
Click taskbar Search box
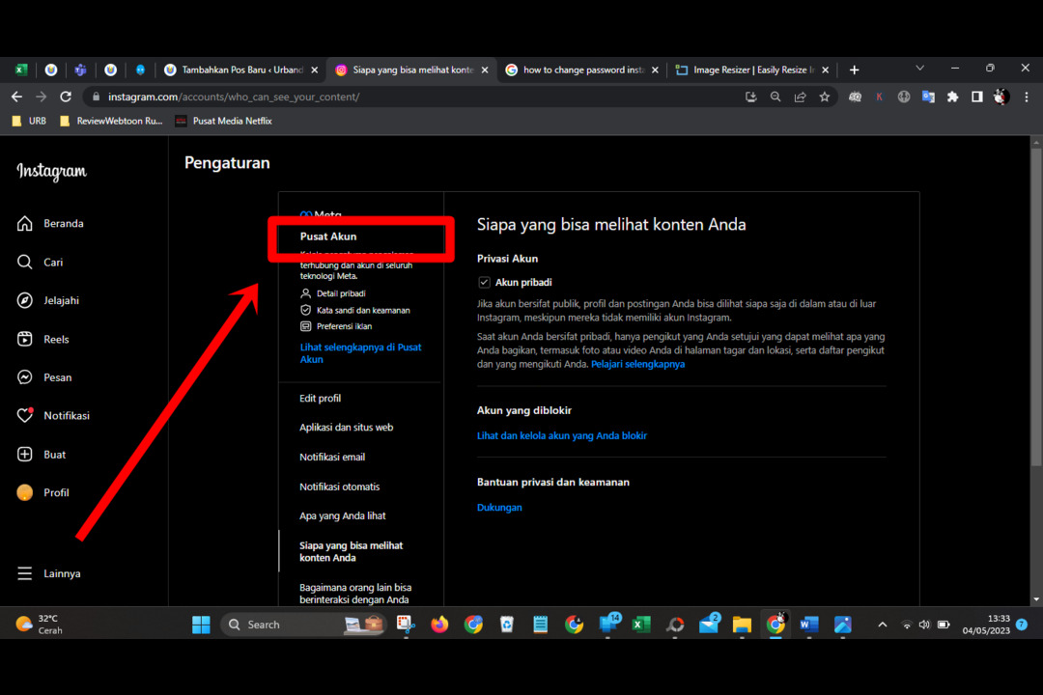pos(302,625)
